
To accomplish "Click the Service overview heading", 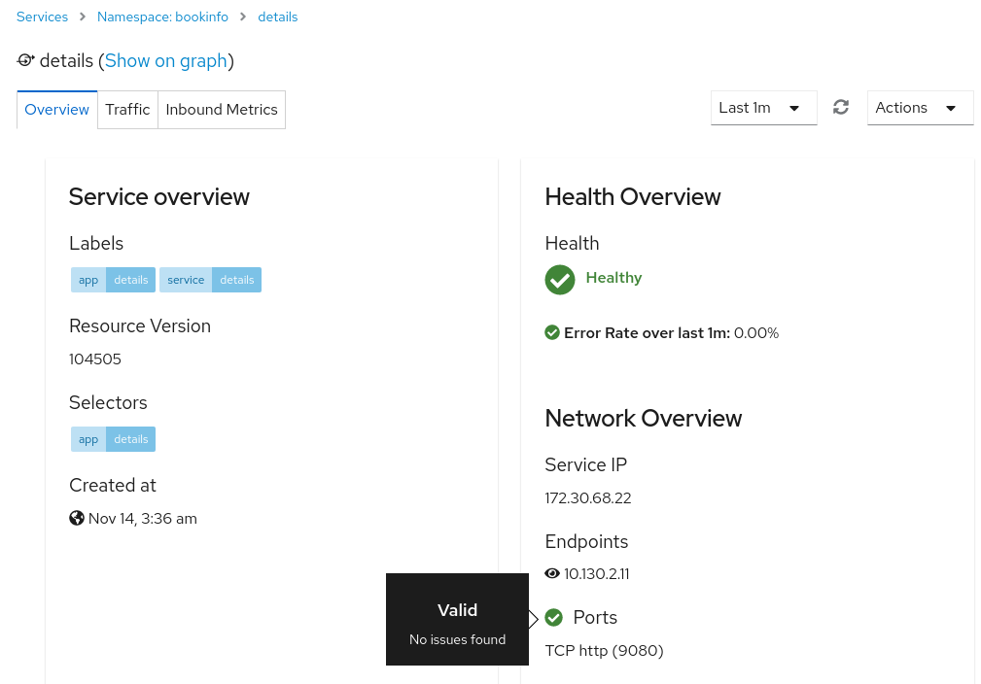I will click(158, 196).
